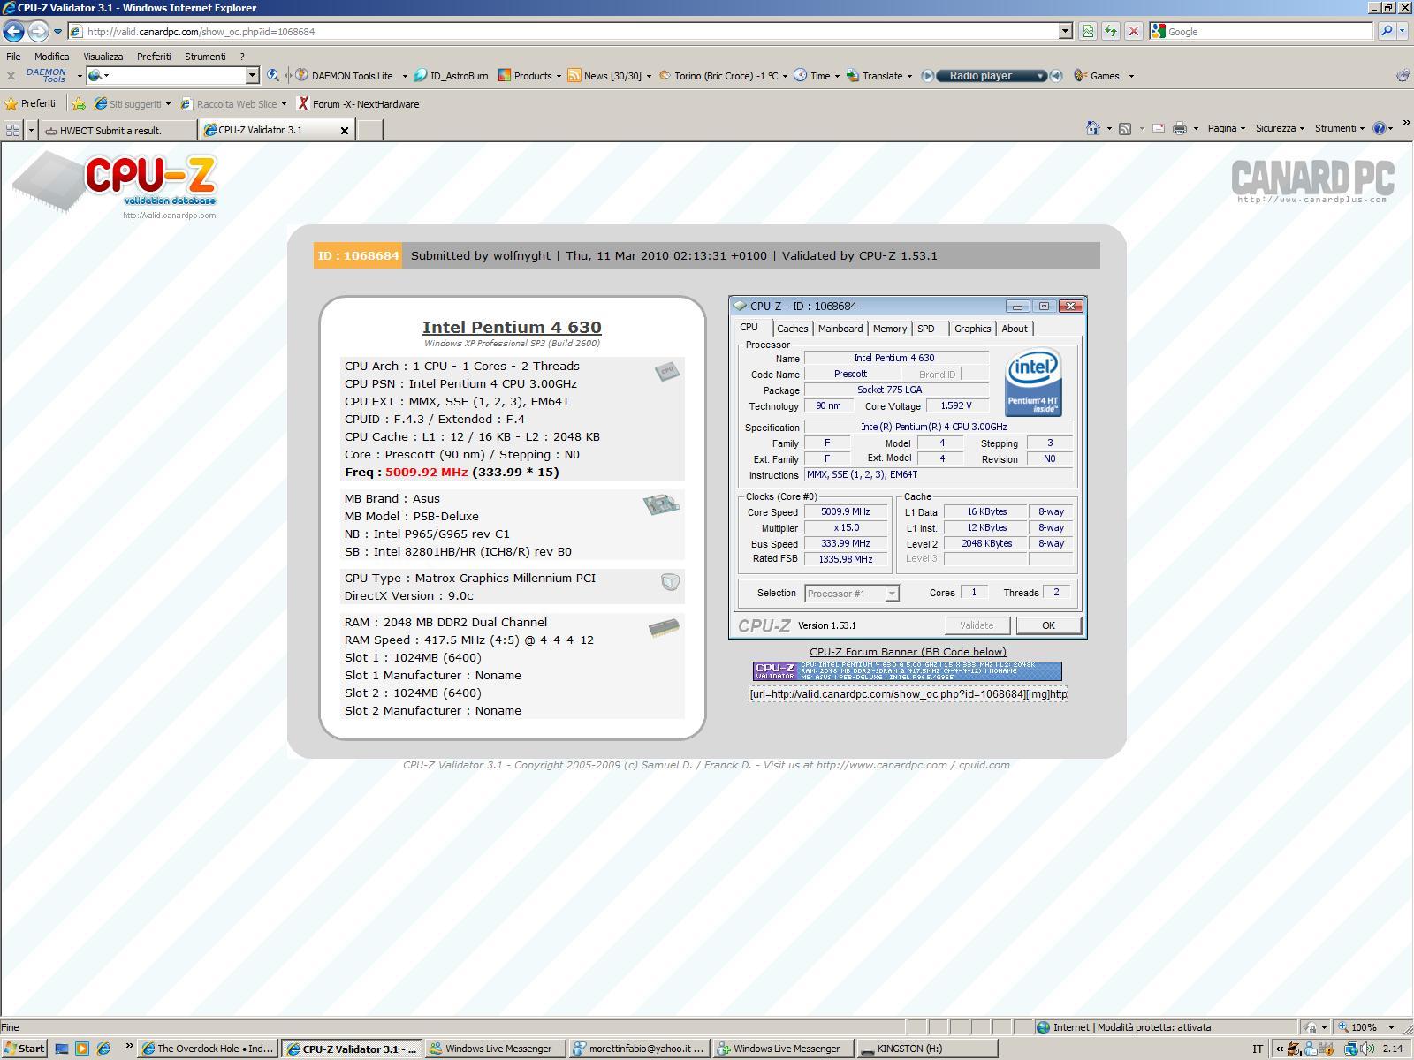Close the DAEMON Tools toolbar
This screenshot has height=1060, width=1414.
tap(11, 76)
